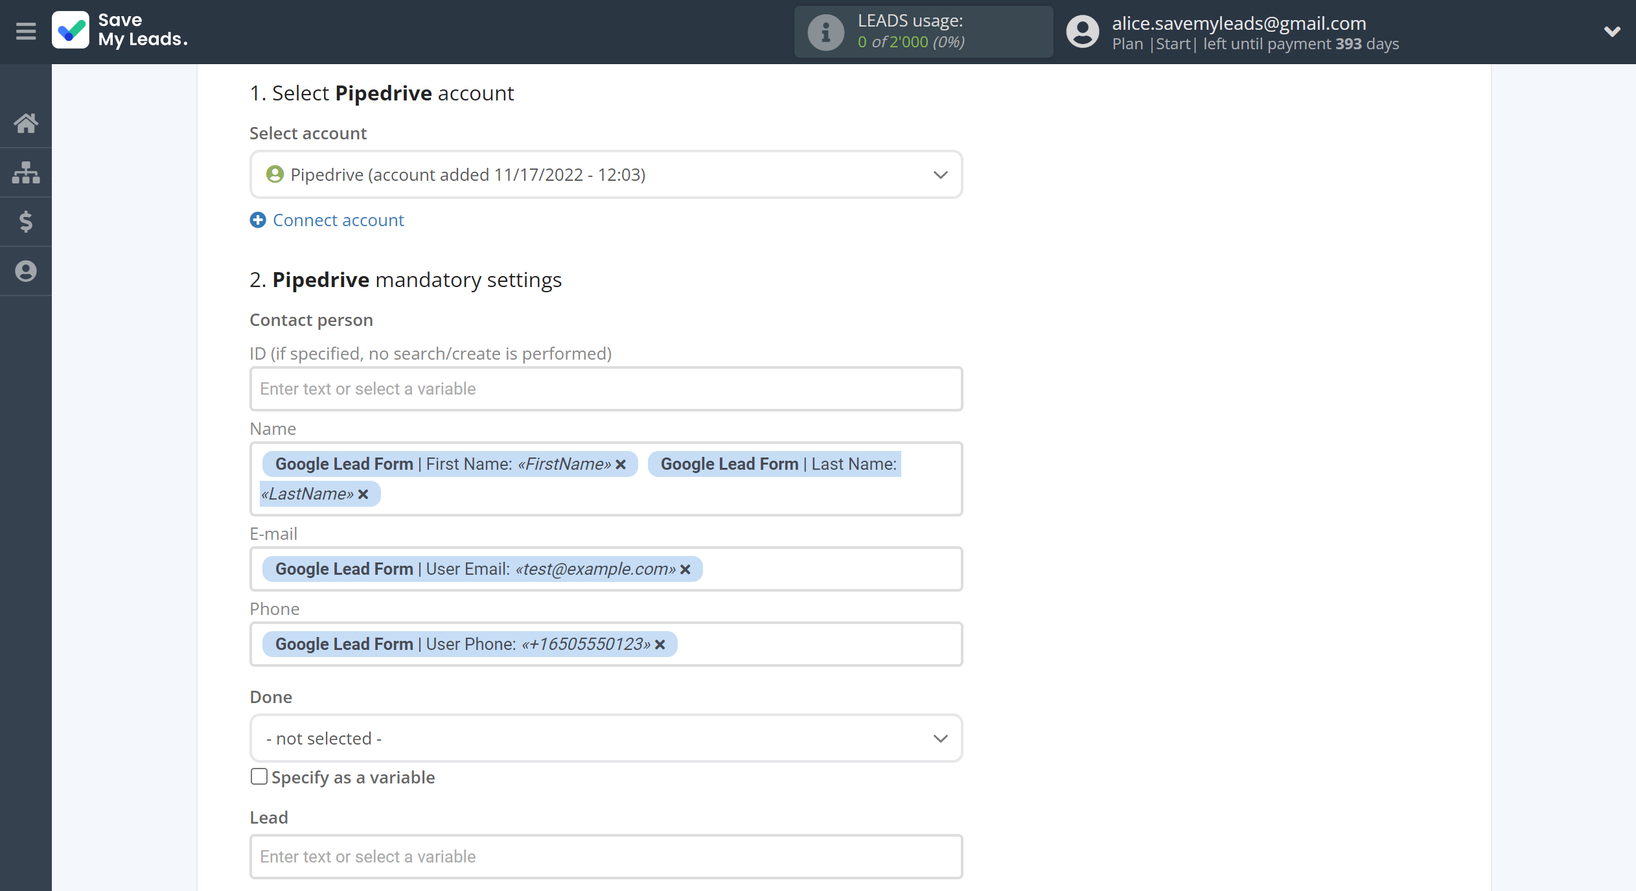Open the profile sidebar icon
1636x891 pixels.
26,271
